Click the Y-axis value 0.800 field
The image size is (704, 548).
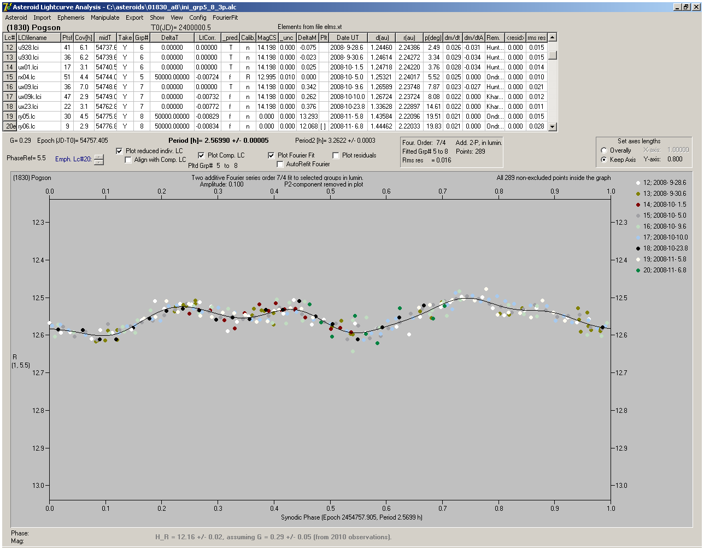[x=675, y=160]
